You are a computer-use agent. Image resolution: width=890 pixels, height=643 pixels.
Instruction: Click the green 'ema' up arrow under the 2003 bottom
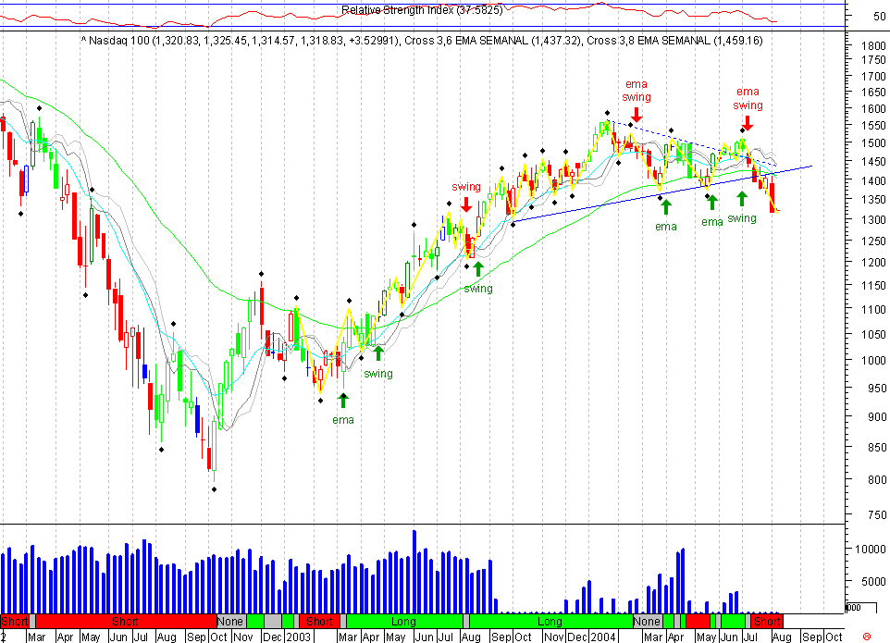pyautogui.click(x=343, y=400)
